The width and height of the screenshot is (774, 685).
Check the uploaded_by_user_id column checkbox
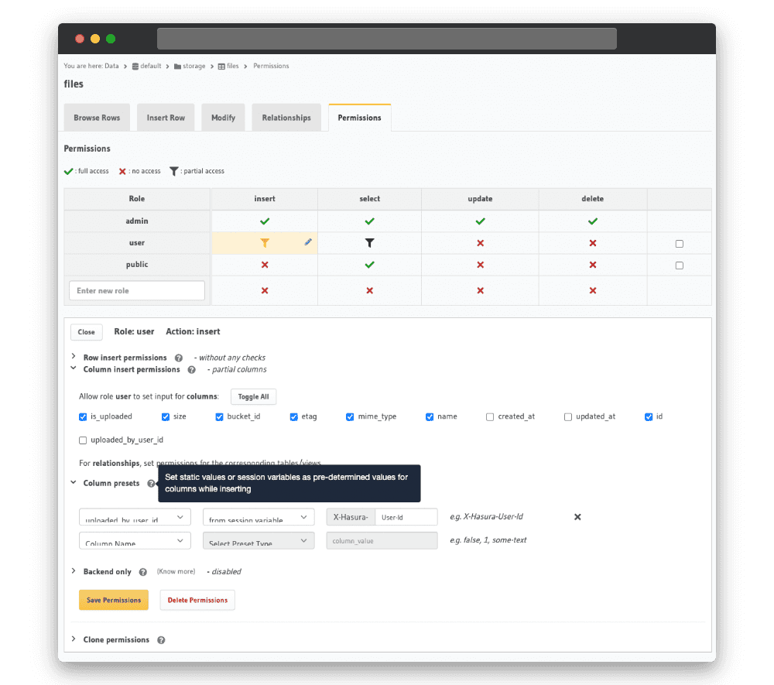point(83,440)
